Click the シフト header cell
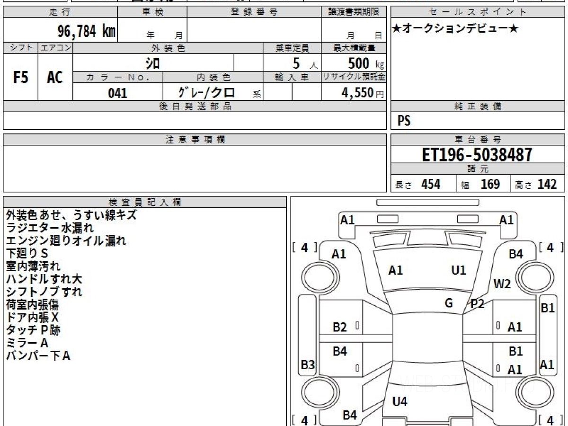This screenshot has width=568, height=426. [20, 48]
